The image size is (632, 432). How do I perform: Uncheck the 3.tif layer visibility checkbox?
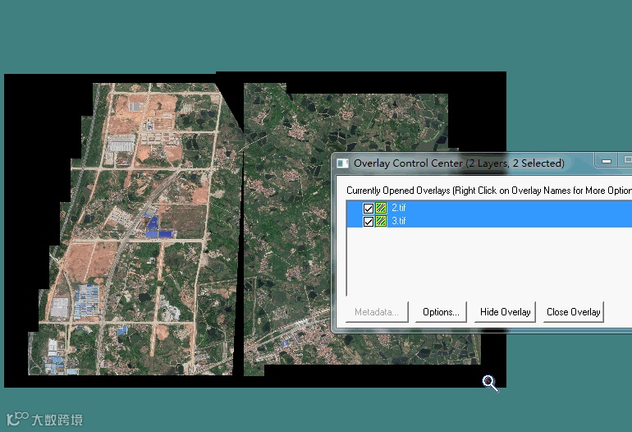tap(368, 222)
